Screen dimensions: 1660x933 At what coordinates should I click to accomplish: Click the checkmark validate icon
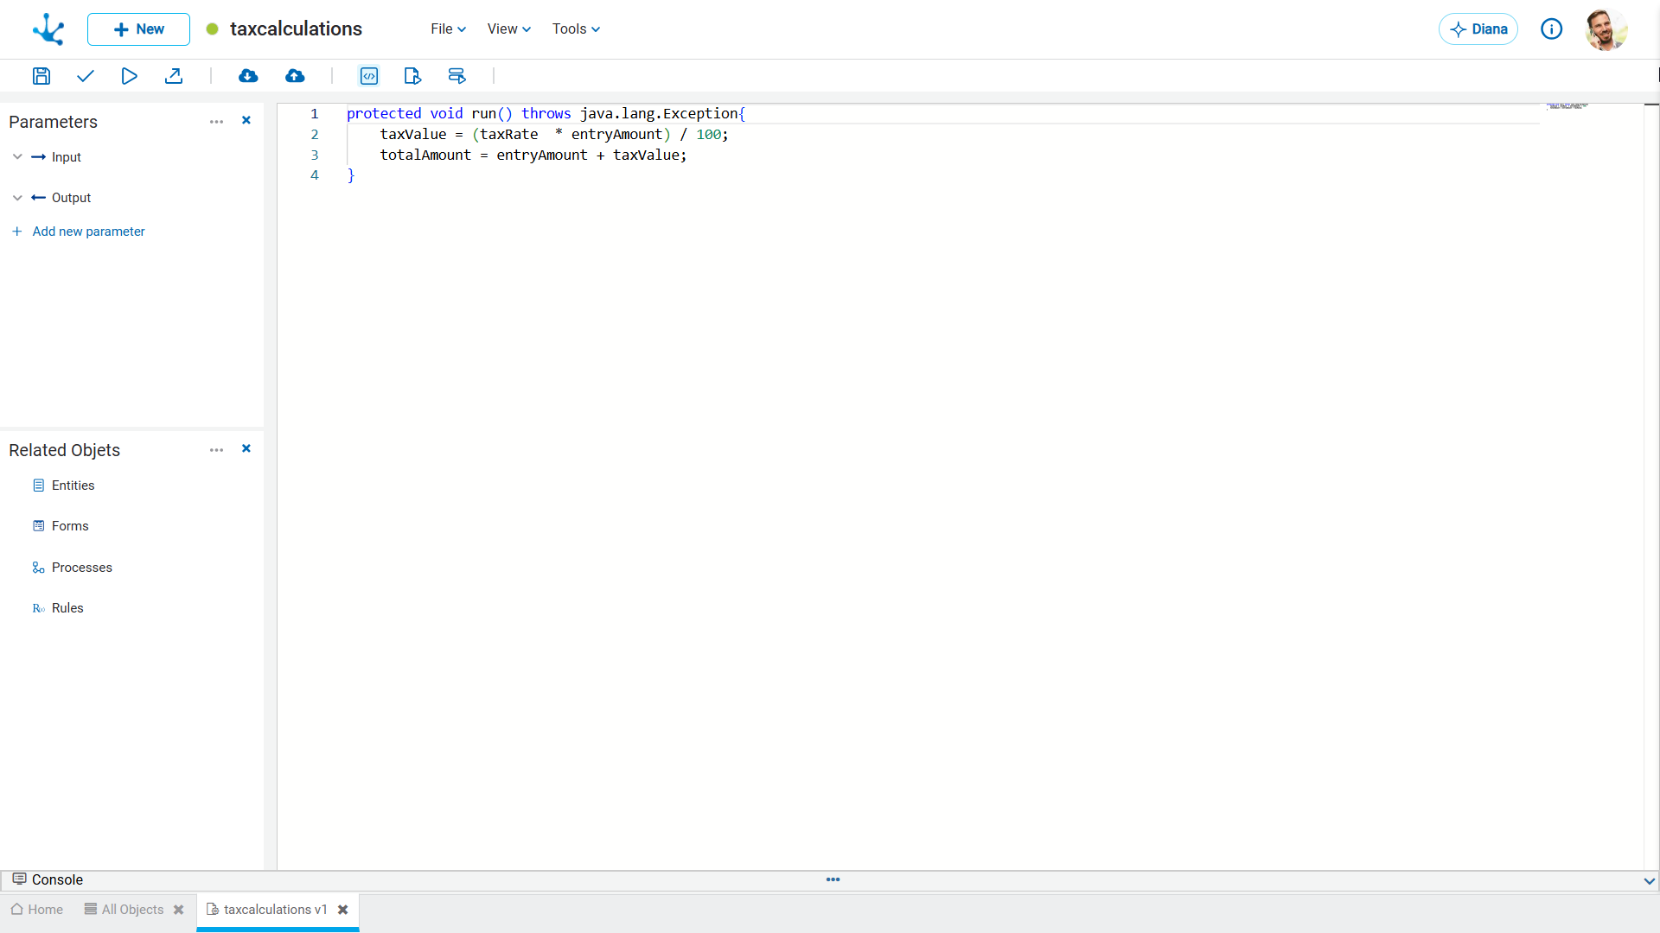coord(85,76)
